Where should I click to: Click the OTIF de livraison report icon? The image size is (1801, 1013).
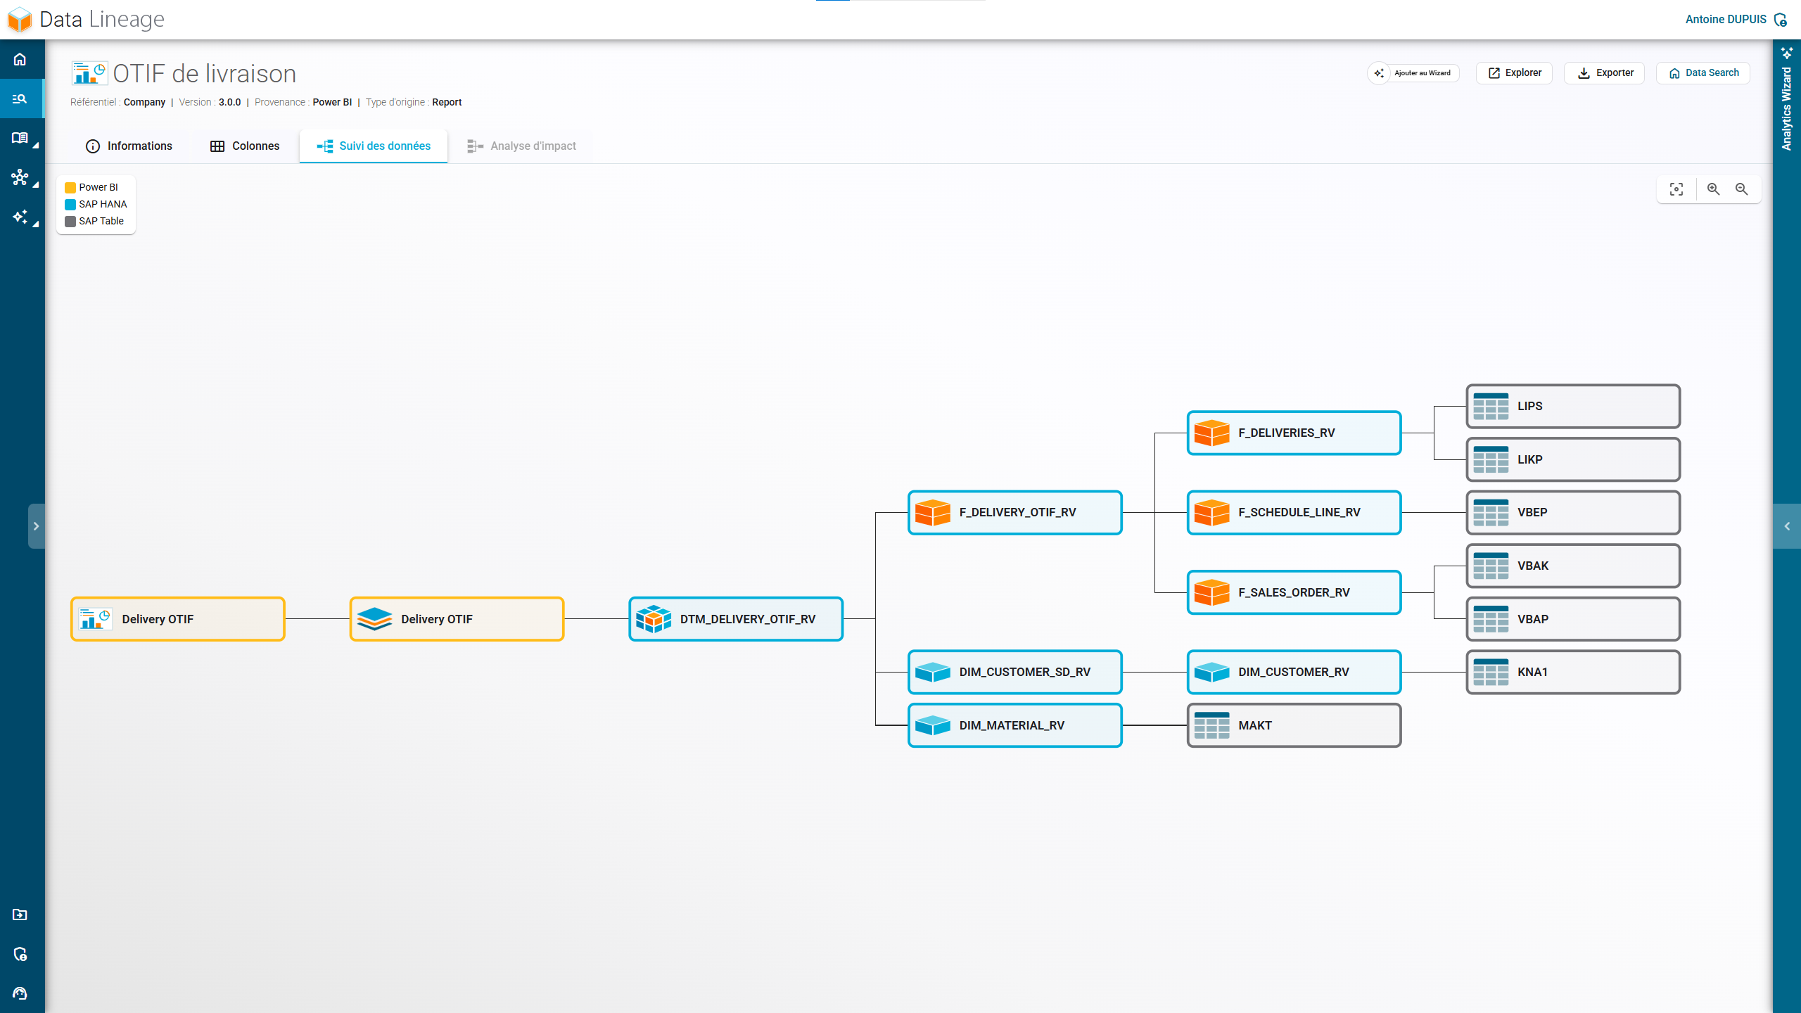[x=89, y=73]
